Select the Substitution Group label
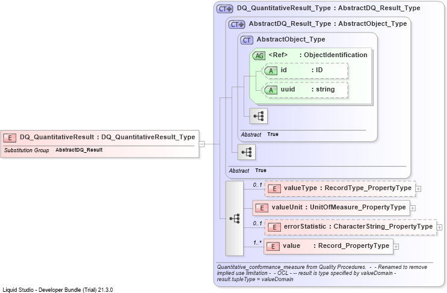Image resolution: width=447 pixels, height=293 pixels. (26, 150)
